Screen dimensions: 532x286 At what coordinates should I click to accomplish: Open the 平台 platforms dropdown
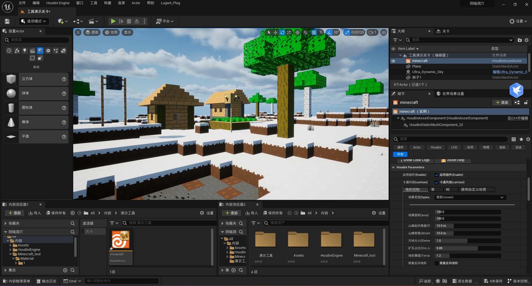[x=165, y=21]
